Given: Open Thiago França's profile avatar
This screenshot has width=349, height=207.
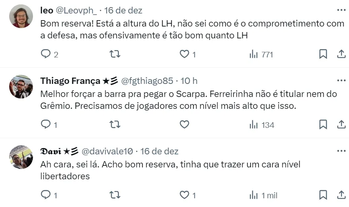Looking at the screenshot, I should click(21, 87).
